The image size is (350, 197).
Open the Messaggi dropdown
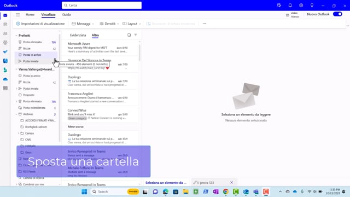tap(83, 24)
